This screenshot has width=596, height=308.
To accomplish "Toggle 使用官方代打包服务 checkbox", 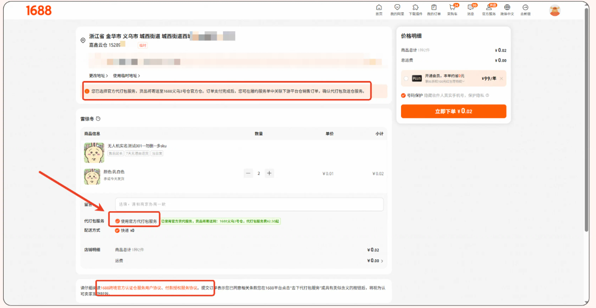I will tap(118, 221).
